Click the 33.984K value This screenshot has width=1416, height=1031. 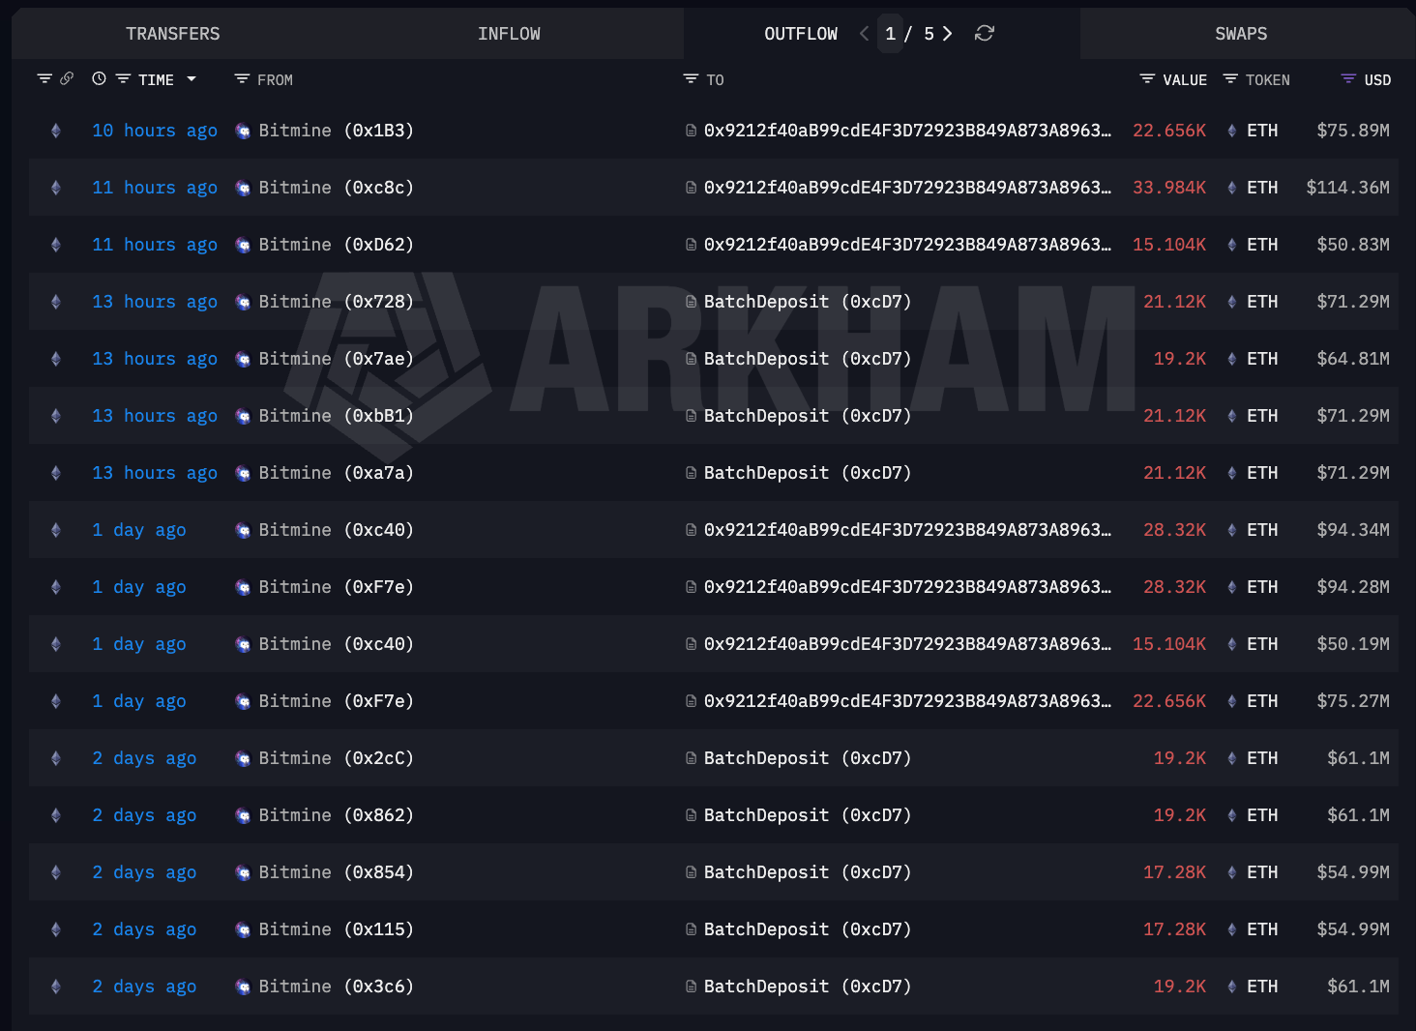(x=1169, y=188)
